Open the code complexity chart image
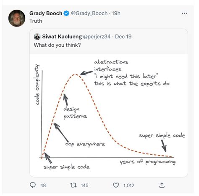199x196 pixels. pos(109,115)
